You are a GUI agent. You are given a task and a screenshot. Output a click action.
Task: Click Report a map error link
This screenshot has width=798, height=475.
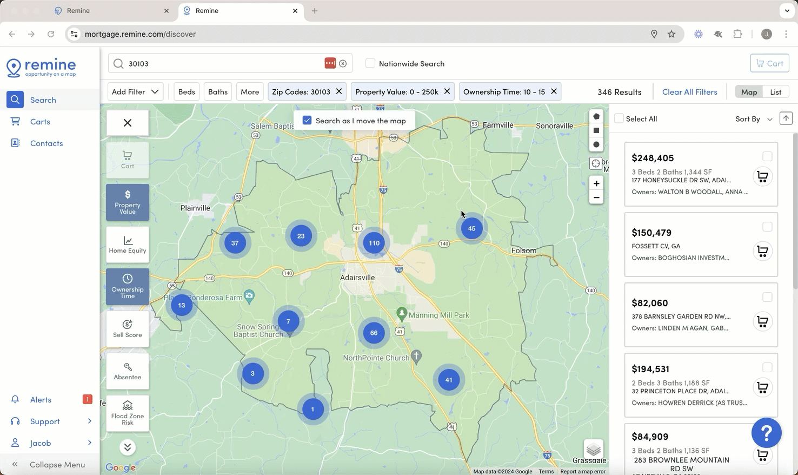583,471
